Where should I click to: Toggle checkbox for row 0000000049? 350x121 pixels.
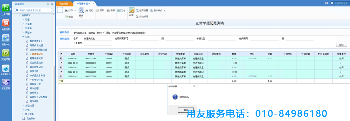click(x=61, y=63)
